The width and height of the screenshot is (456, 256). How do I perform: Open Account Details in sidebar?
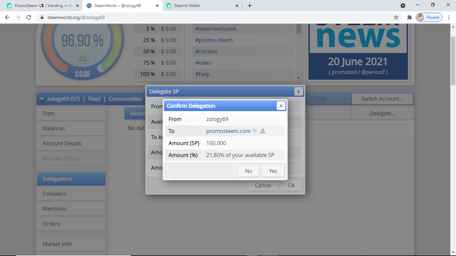coord(71,143)
